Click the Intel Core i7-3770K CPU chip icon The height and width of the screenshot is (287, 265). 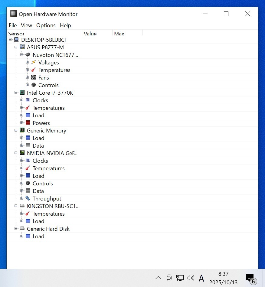(x=22, y=93)
